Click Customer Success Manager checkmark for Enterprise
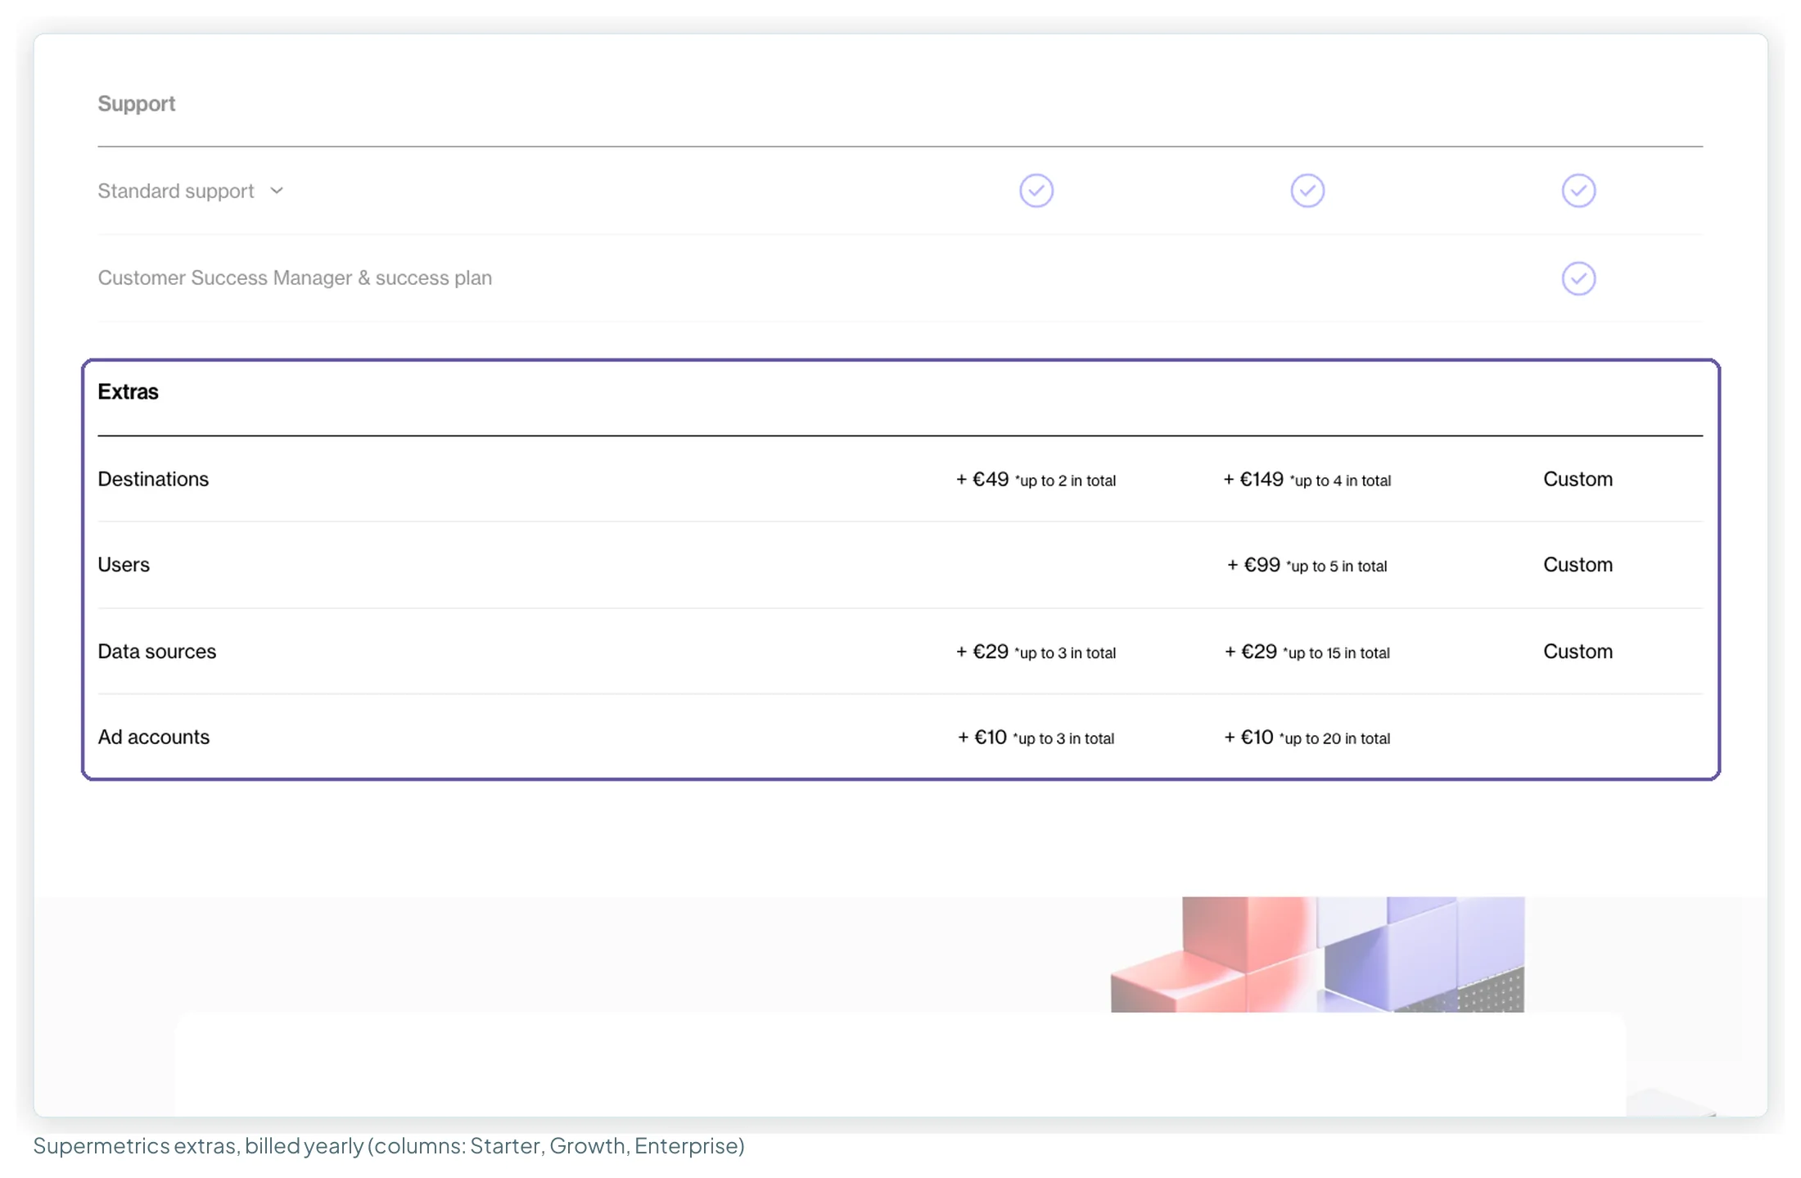Viewport: 1801px width, 1178px height. pos(1578,278)
